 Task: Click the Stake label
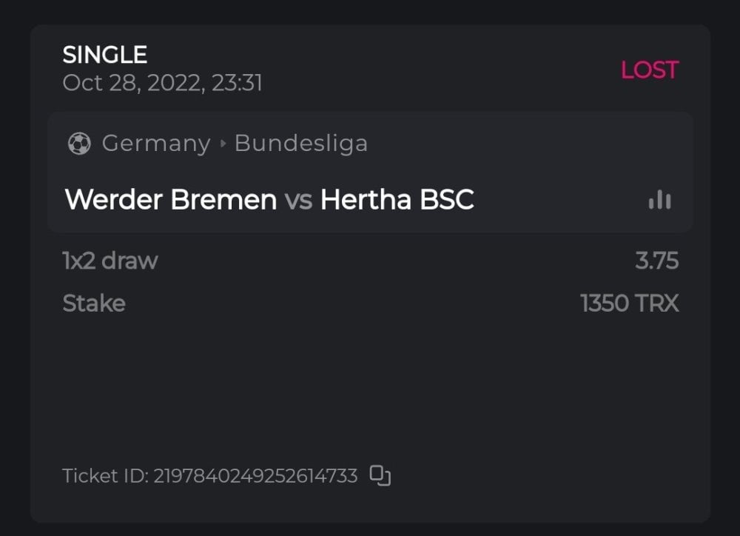coord(94,304)
